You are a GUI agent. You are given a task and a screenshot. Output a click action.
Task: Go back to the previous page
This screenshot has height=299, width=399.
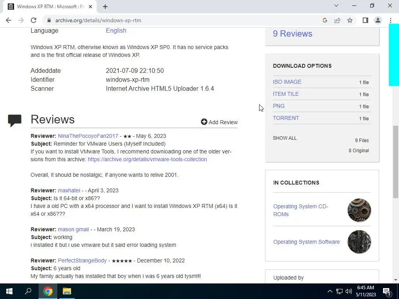(9, 20)
